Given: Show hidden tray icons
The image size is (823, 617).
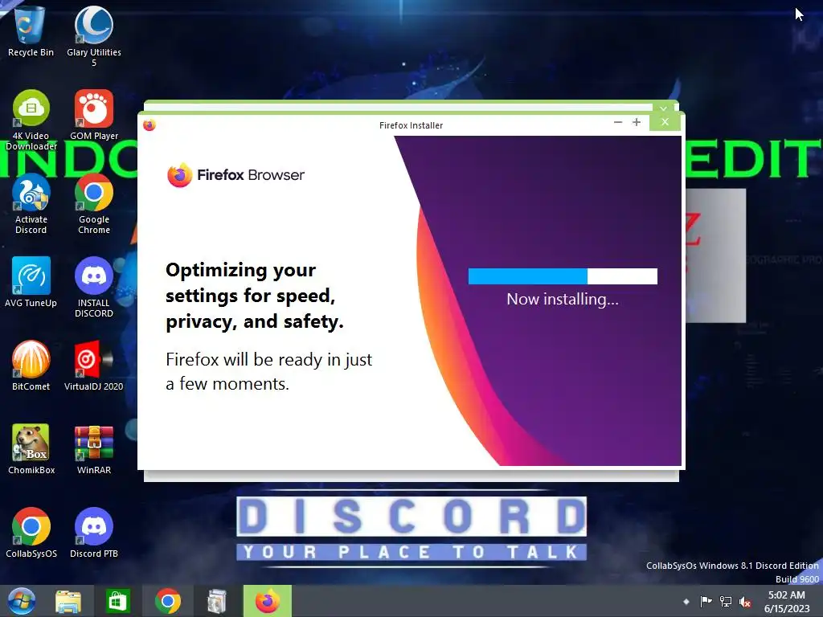Looking at the screenshot, I should pos(686,601).
